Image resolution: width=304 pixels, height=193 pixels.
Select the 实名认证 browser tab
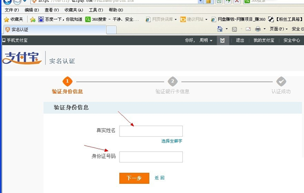click(55, 30)
